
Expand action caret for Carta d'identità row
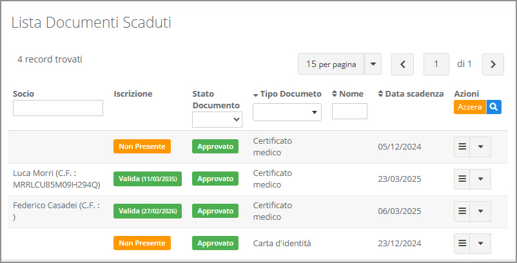point(481,243)
